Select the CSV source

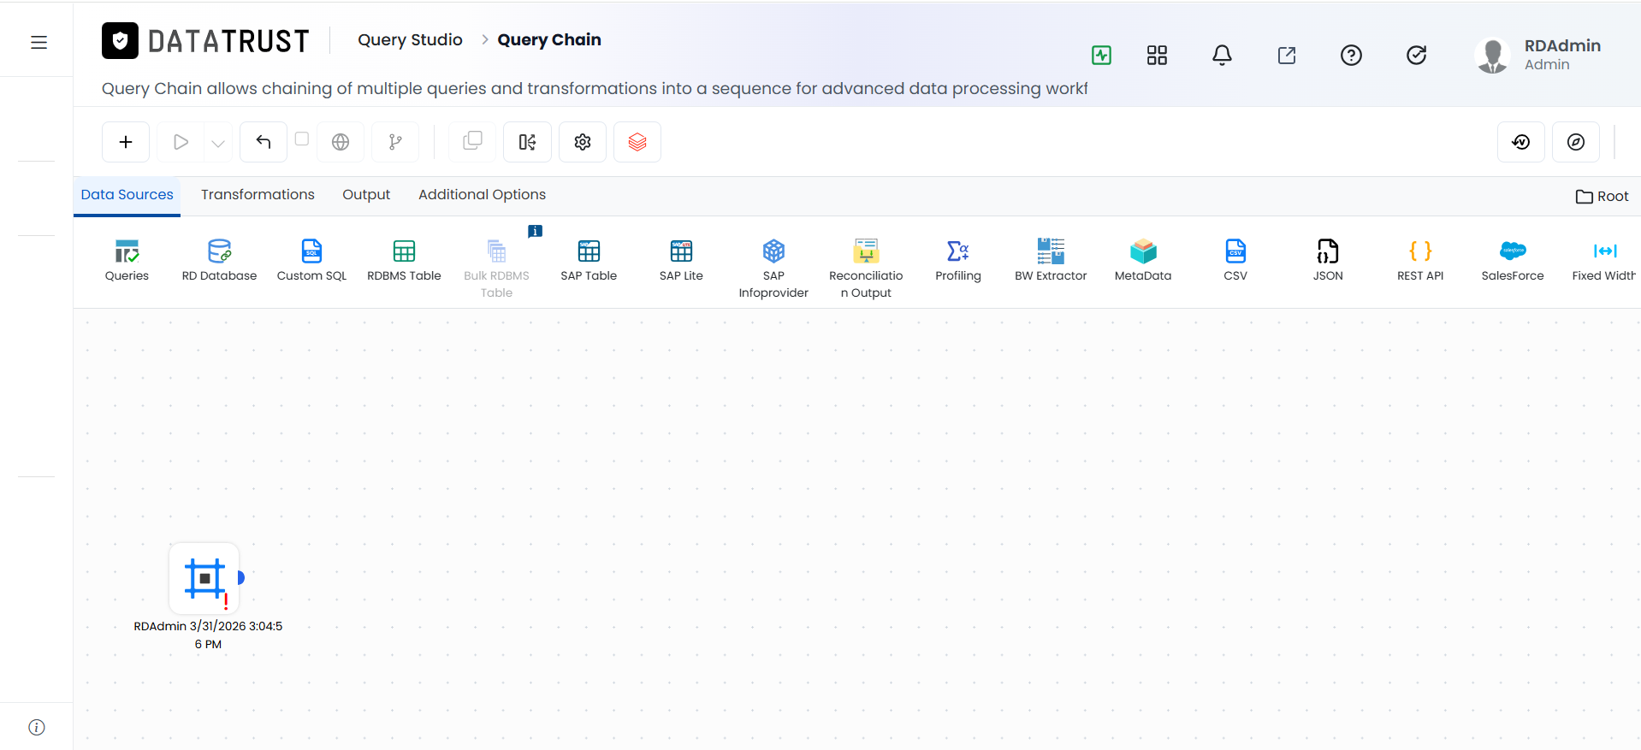click(1235, 261)
